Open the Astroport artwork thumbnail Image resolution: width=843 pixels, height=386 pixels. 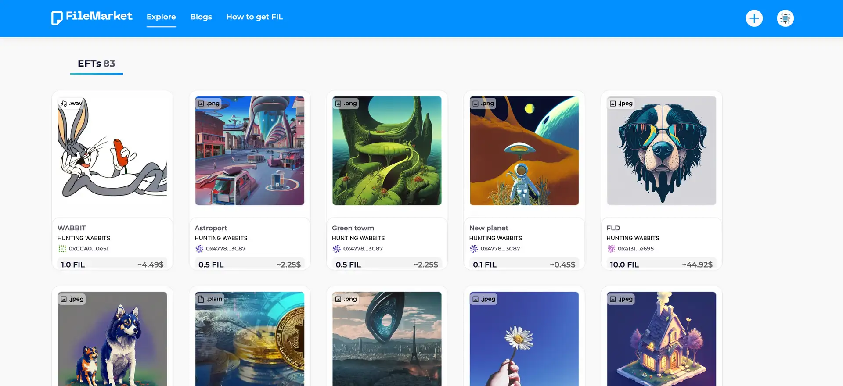(x=249, y=151)
